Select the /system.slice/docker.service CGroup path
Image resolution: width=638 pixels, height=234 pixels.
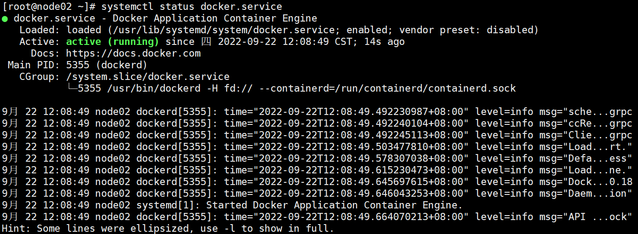(x=148, y=77)
